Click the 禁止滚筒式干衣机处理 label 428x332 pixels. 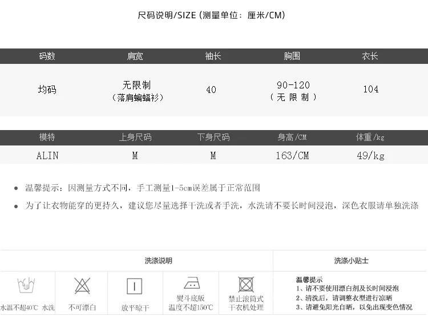click(x=246, y=303)
